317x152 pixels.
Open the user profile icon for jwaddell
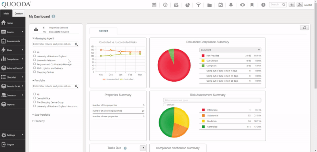300,5
